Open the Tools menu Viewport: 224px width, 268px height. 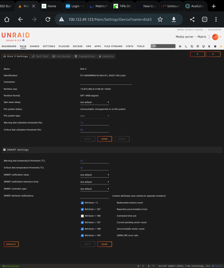(141, 46)
